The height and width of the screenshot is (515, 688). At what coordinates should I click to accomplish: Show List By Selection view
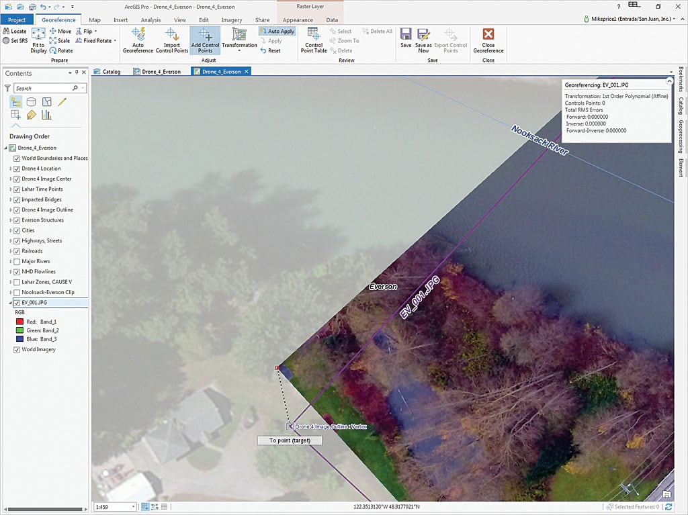(x=47, y=102)
